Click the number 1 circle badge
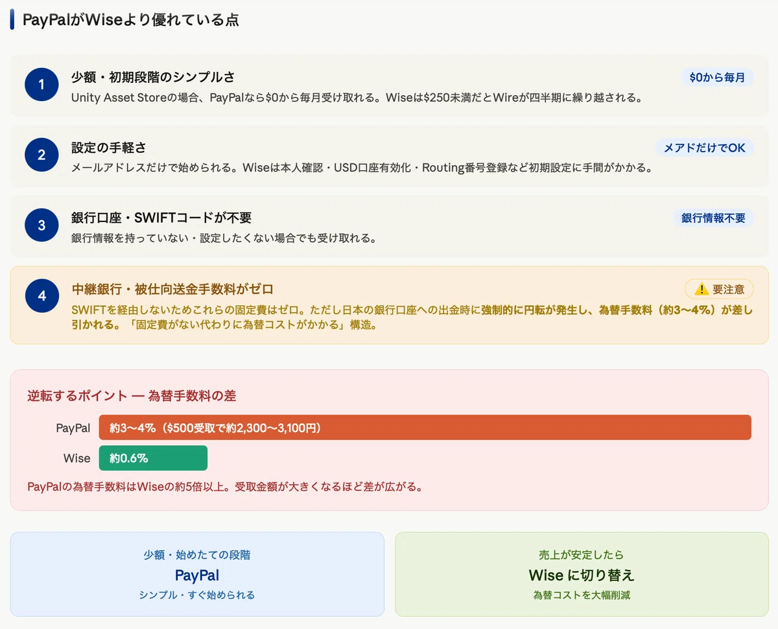 point(41,85)
